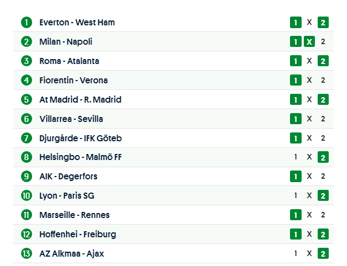
Task: Toggle X for Everton - West Ham
Action: point(309,23)
